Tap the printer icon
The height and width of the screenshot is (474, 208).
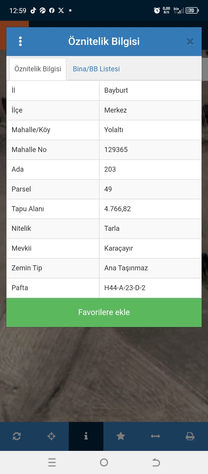click(190, 436)
